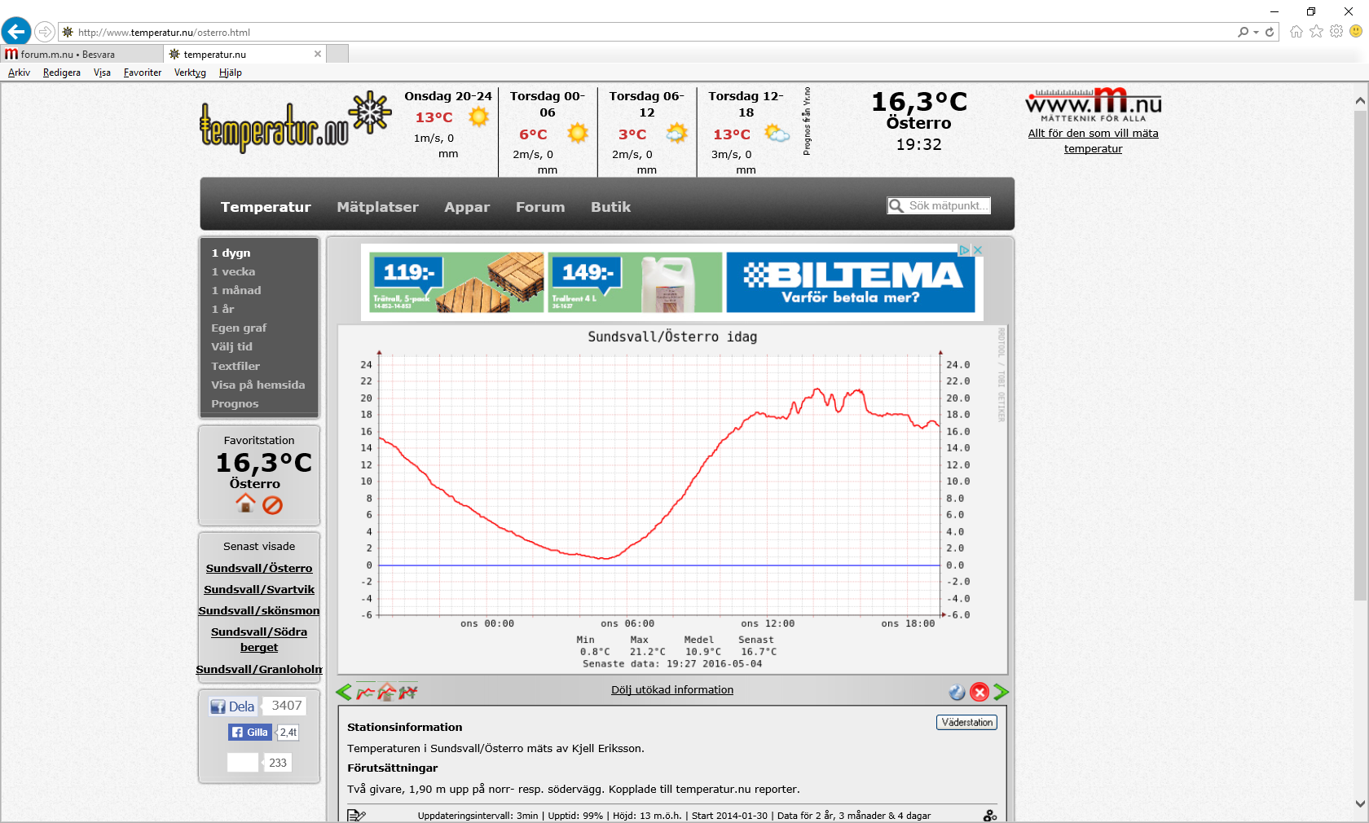Open the Mätplatser navigation tab
Viewport: 1369px width, 823px height.
(377, 207)
